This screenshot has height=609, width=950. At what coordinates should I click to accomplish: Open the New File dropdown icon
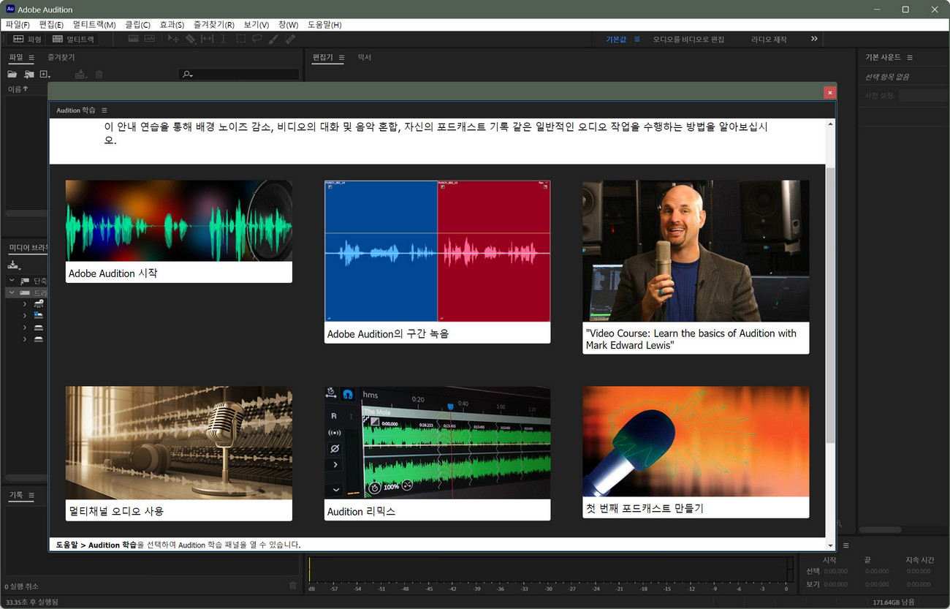(x=45, y=74)
